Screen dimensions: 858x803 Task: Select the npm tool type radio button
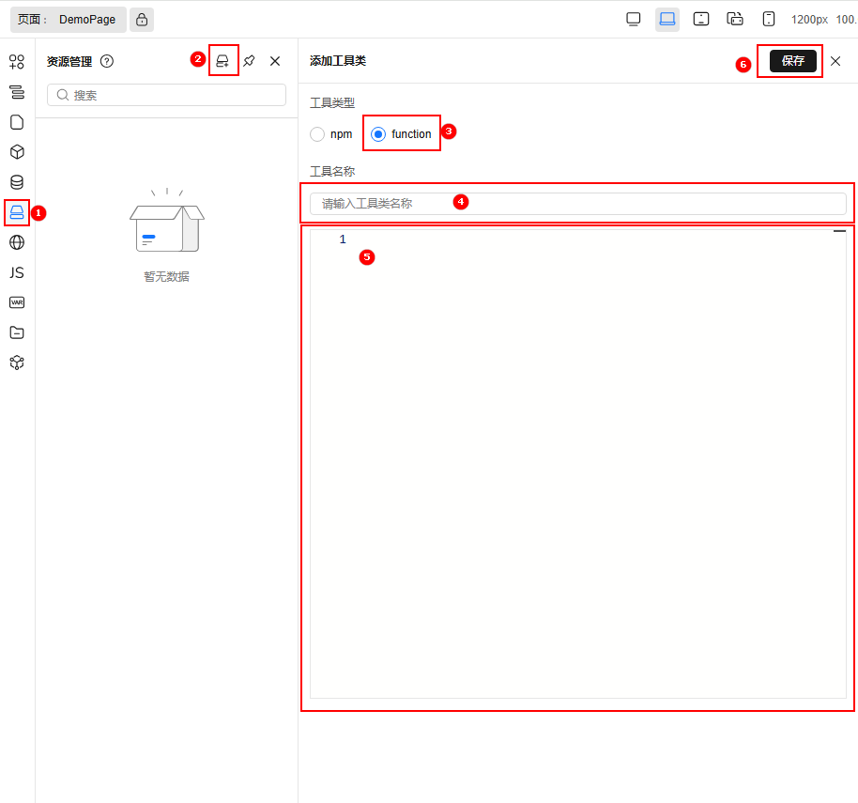pyautogui.click(x=316, y=133)
